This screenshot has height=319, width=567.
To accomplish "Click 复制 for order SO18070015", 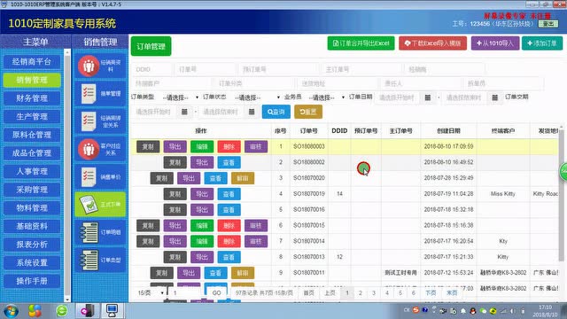I will click(x=148, y=225).
